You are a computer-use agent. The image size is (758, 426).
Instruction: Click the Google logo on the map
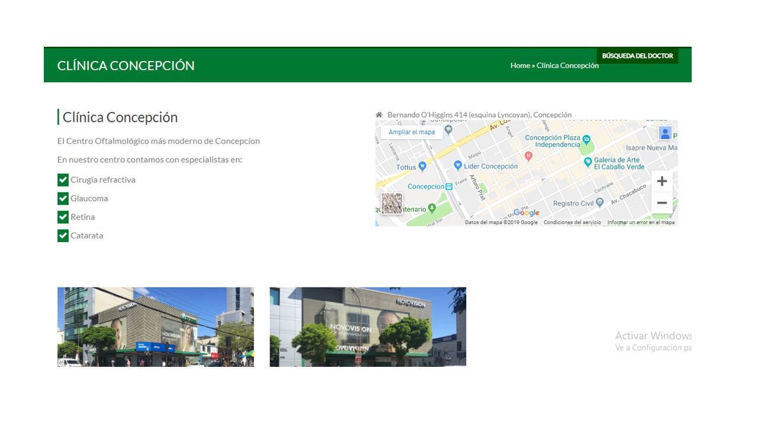click(526, 213)
